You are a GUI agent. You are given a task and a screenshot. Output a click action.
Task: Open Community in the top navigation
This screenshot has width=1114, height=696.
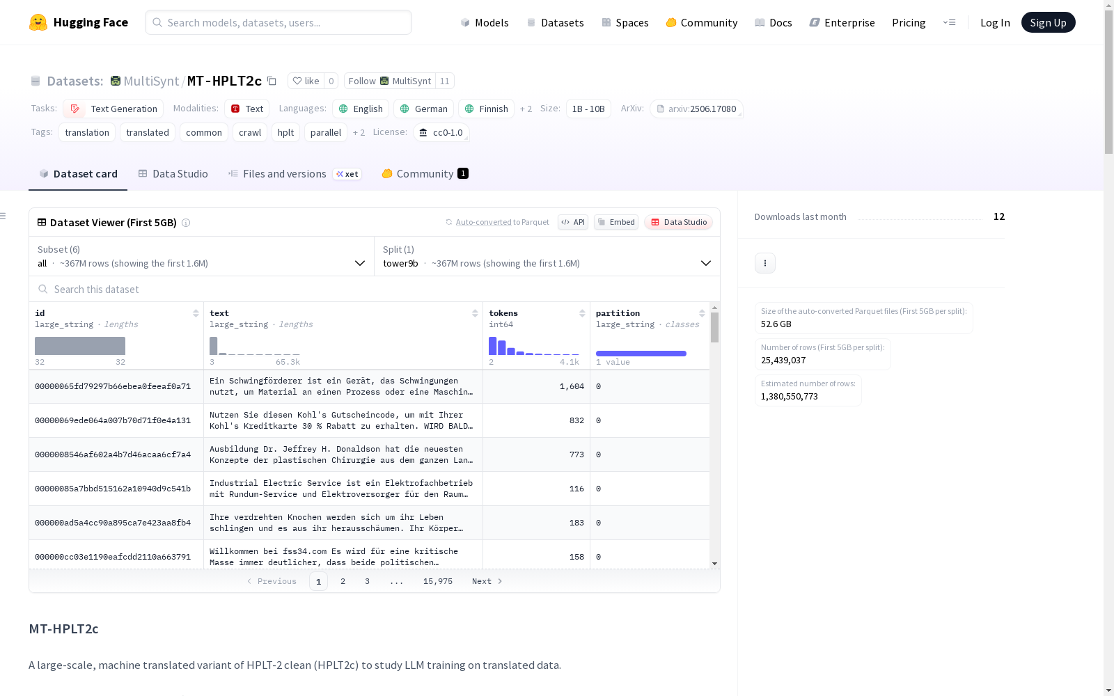pos(702,22)
